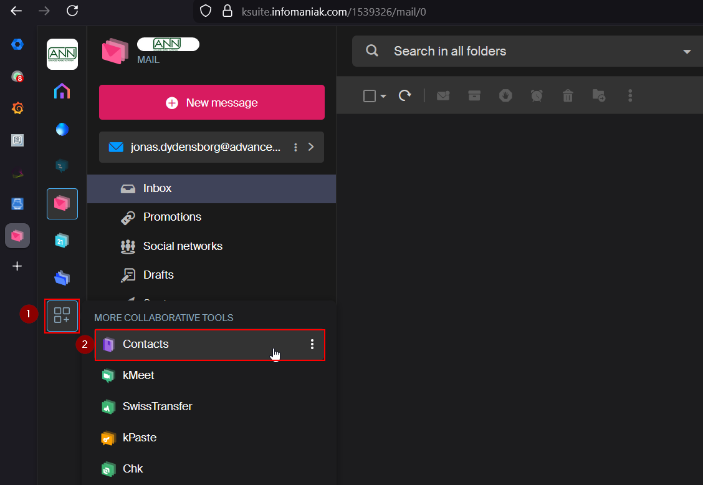Open the Promotions folder
Image resolution: width=703 pixels, height=485 pixels.
pyautogui.click(x=172, y=217)
